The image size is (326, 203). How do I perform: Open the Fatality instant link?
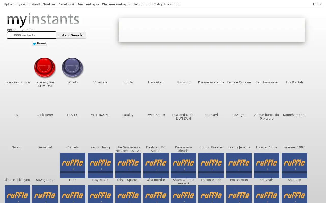pyautogui.click(x=128, y=115)
